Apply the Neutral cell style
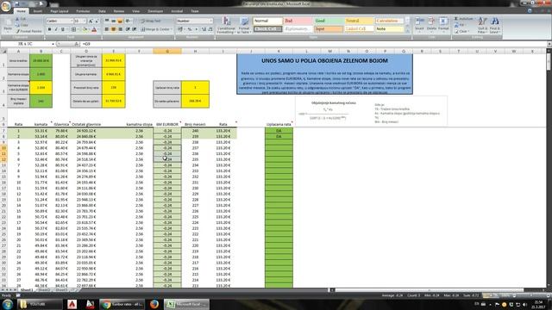 359,21
